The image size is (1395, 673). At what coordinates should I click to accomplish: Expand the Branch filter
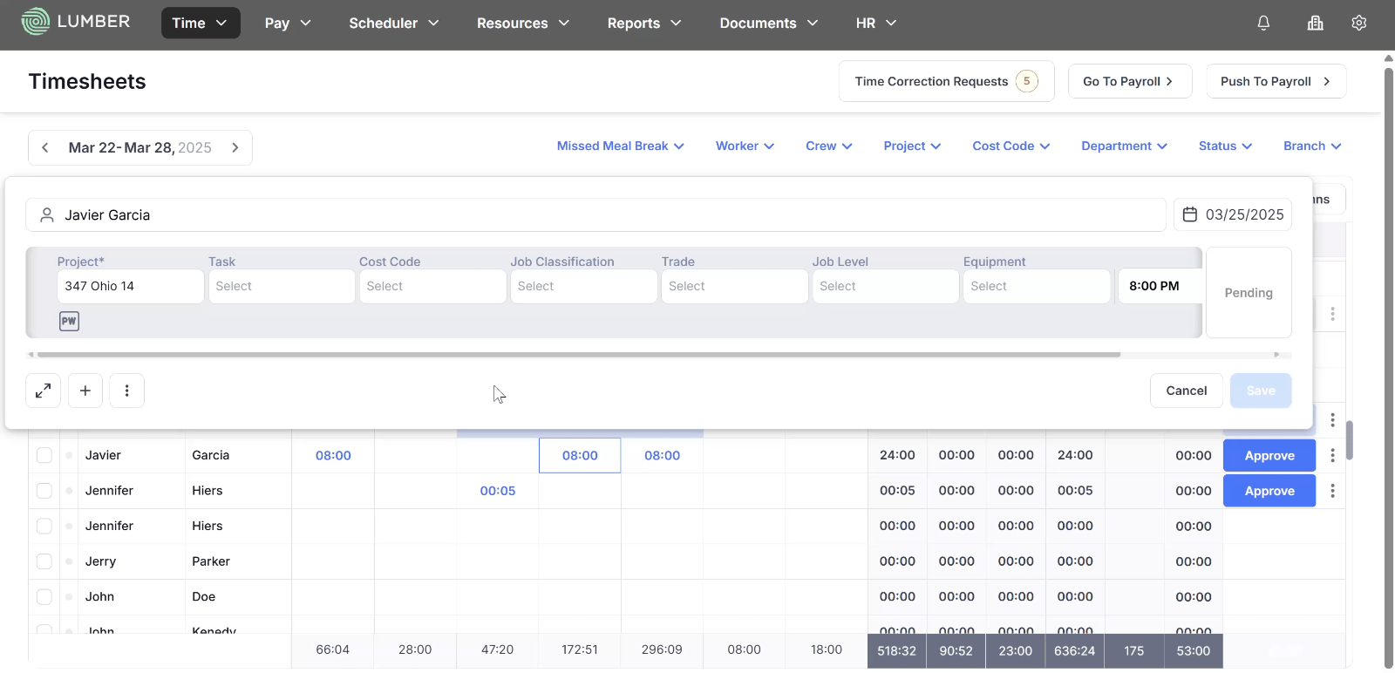[1312, 146]
